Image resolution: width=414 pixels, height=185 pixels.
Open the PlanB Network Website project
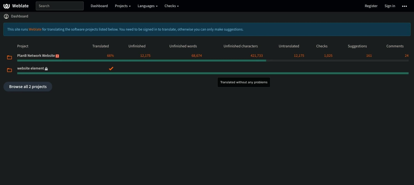(x=36, y=56)
